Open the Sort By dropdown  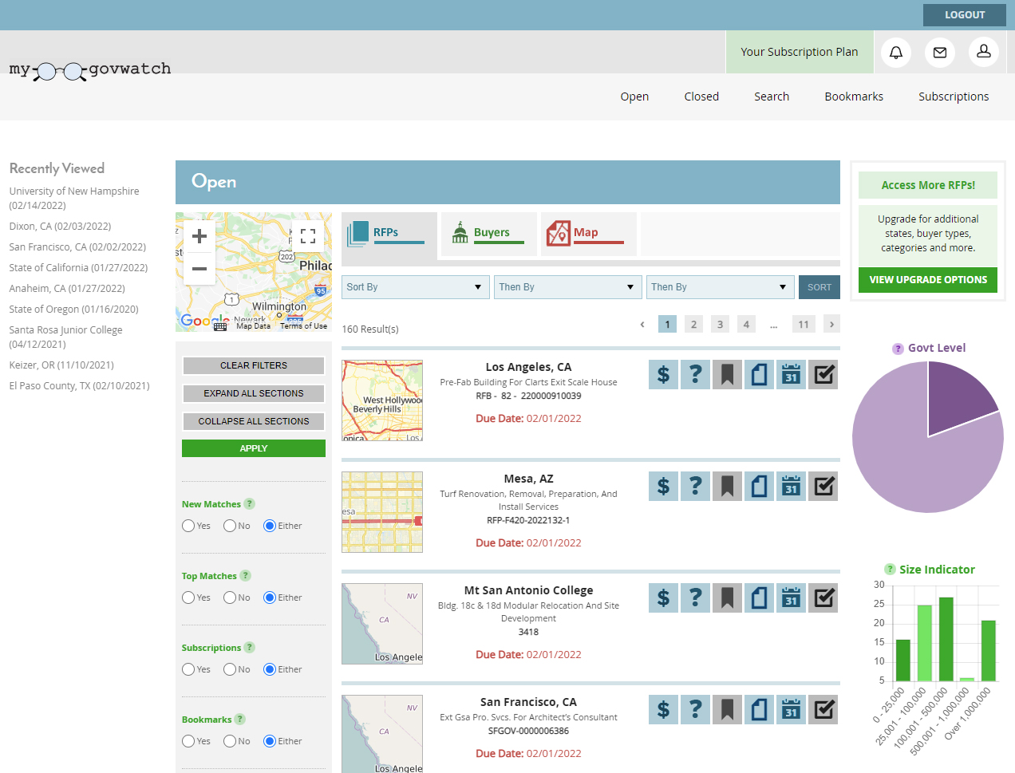(x=415, y=287)
